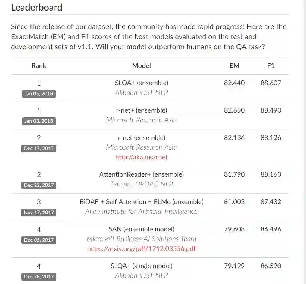Click the vertical page scrollbar
The height and width of the screenshot is (284, 306).
point(303,142)
